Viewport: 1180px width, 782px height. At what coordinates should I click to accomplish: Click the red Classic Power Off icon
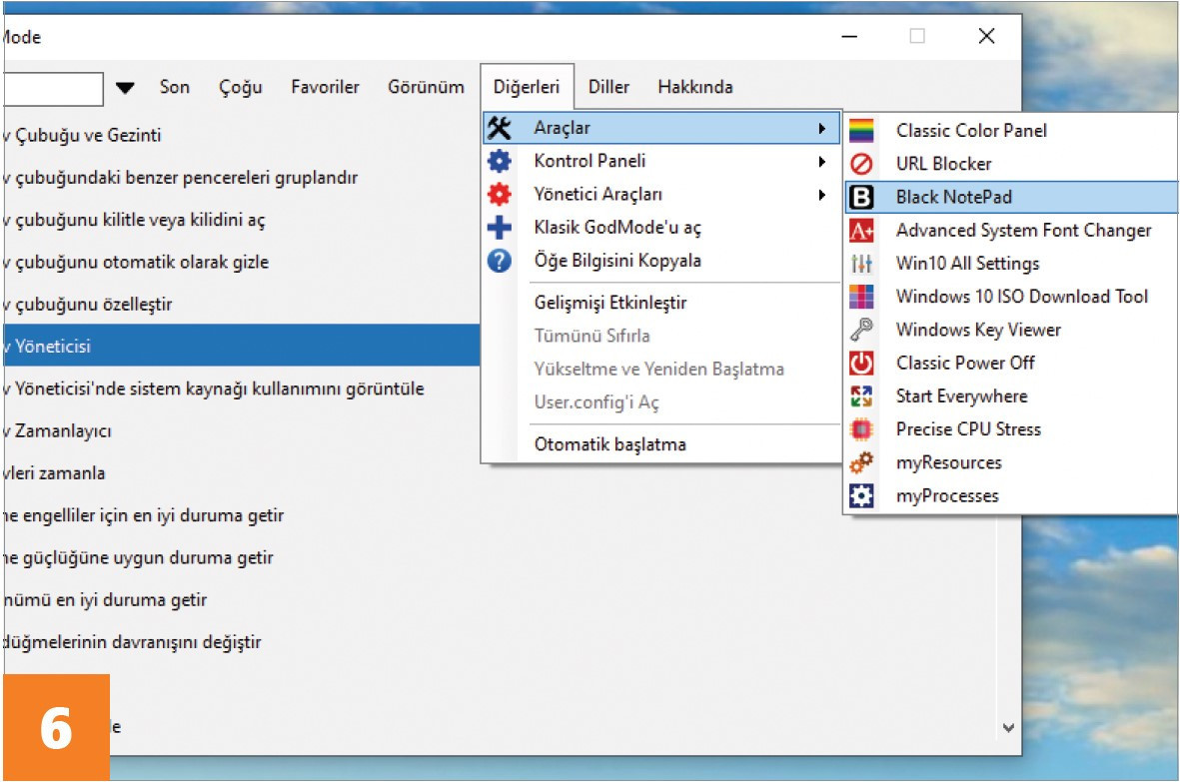861,364
